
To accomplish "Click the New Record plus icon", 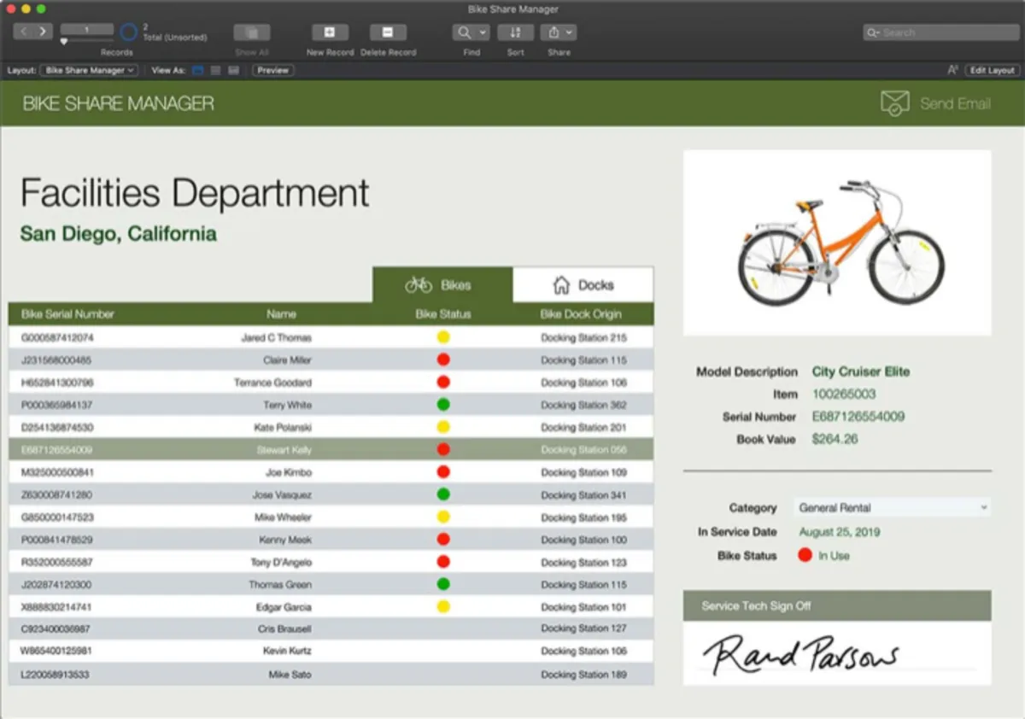I will (x=329, y=32).
